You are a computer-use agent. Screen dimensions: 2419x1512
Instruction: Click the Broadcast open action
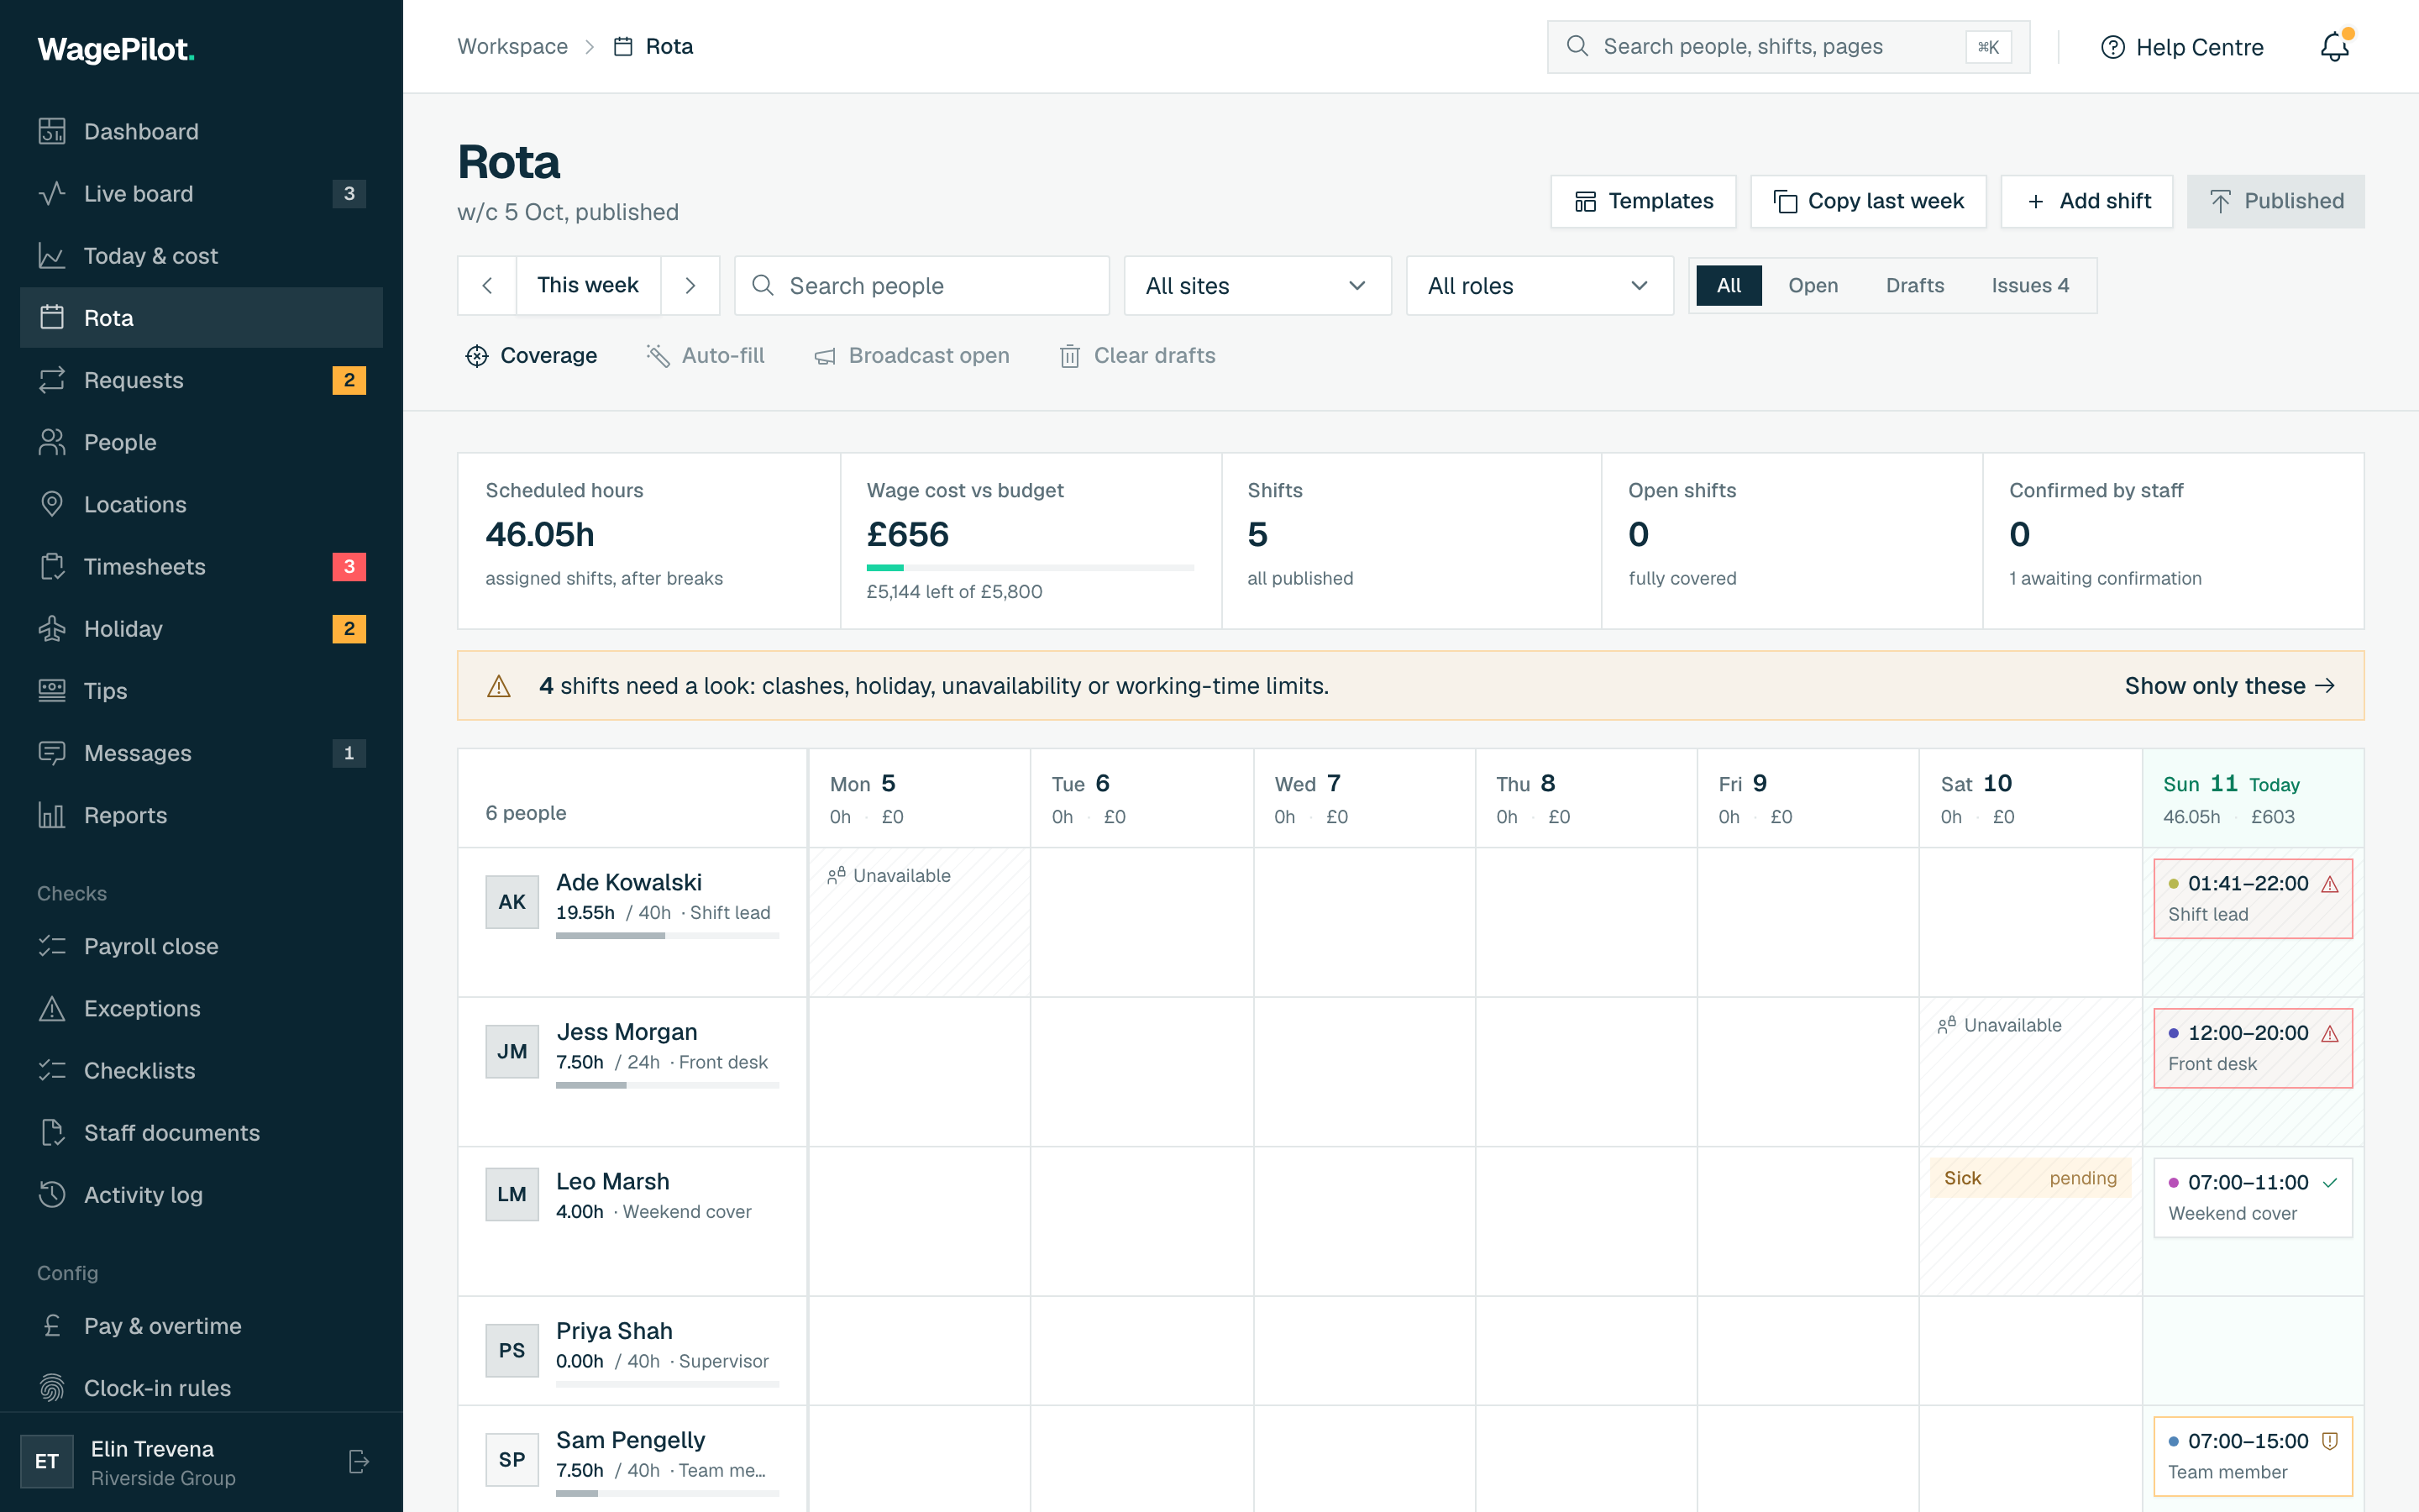coord(910,356)
